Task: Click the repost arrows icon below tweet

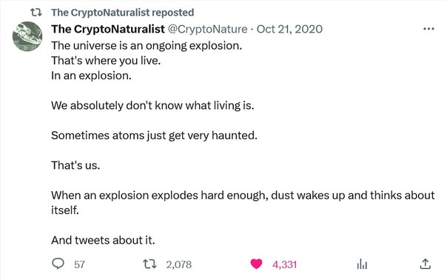Action: click(149, 264)
